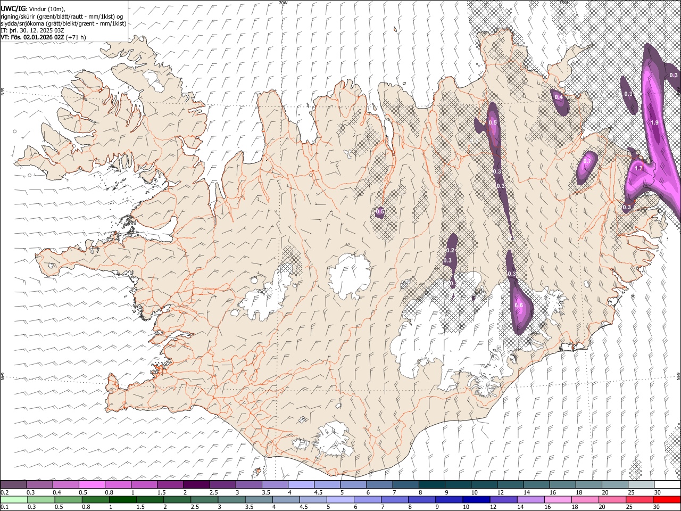Select the white swatch labeled 30
This screenshot has height=511, width=681.
coord(667,485)
